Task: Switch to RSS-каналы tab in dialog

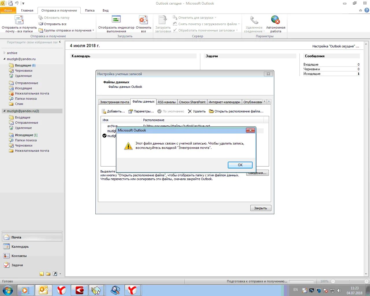Action: [x=166, y=102]
